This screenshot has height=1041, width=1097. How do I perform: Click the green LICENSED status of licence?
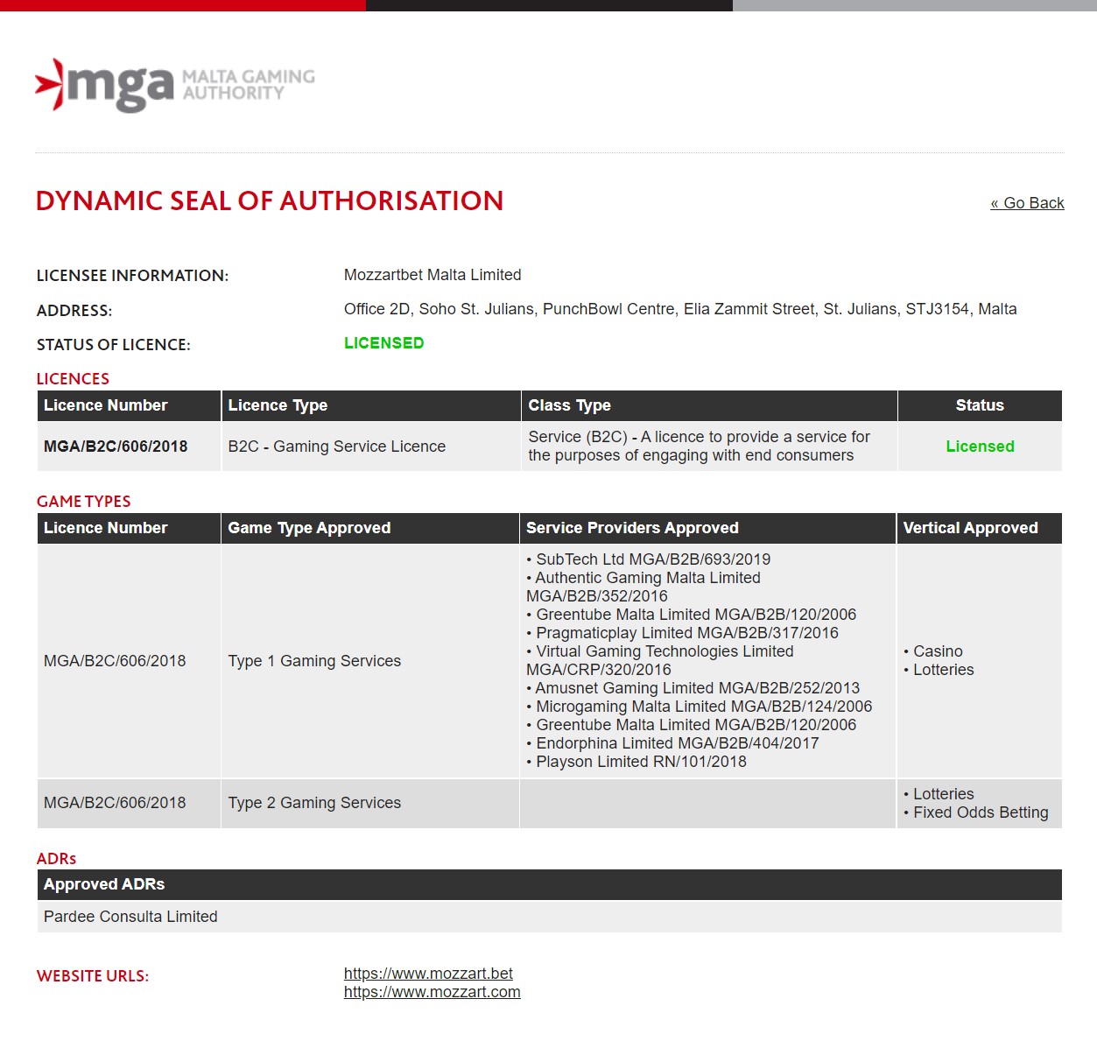(x=383, y=343)
